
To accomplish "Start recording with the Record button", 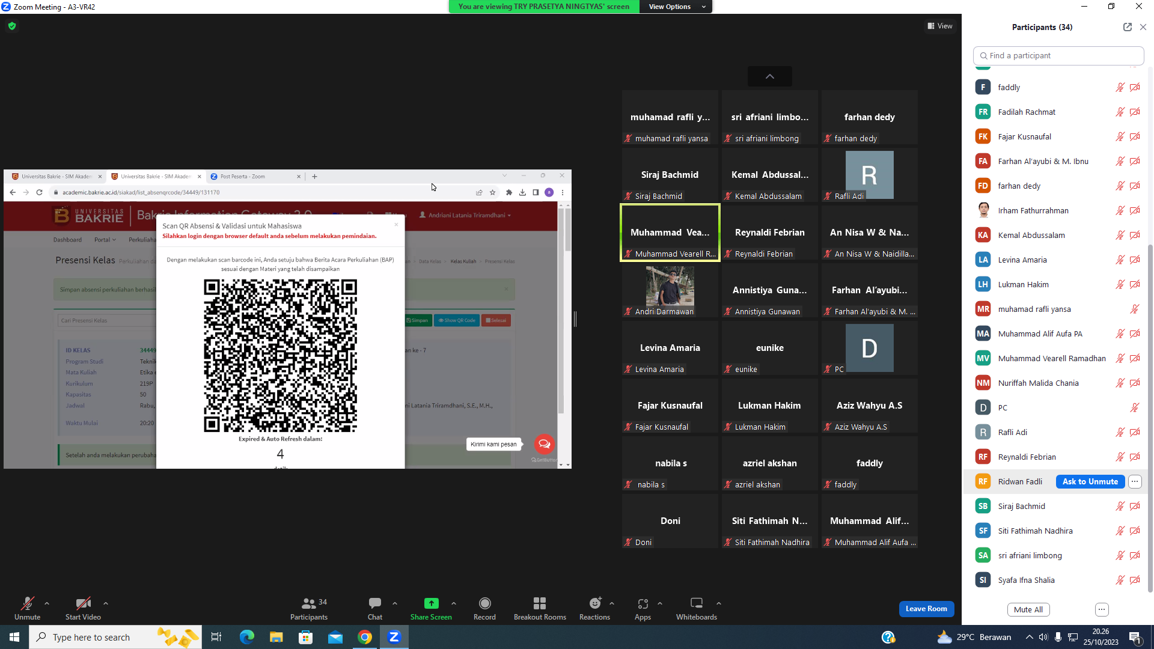I will (x=484, y=608).
